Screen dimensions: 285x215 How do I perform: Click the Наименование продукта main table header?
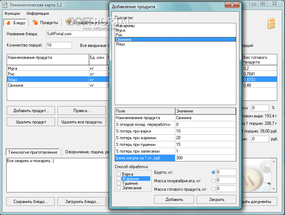point(48,60)
